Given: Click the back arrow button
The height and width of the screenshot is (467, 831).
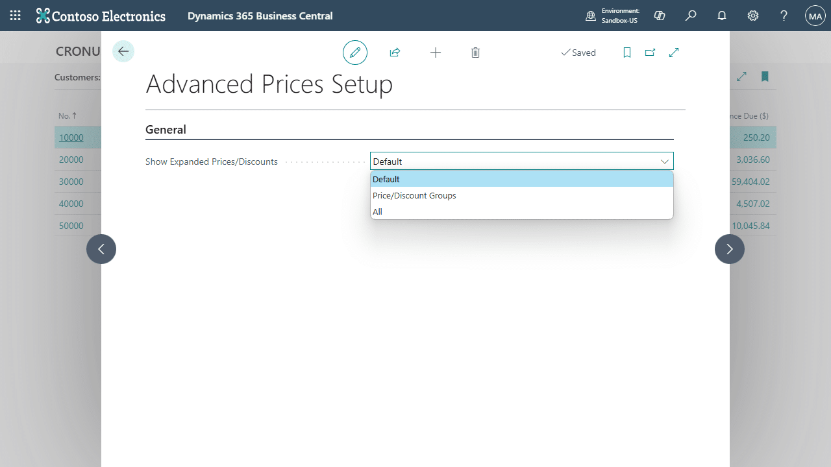Looking at the screenshot, I should tap(123, 52).
